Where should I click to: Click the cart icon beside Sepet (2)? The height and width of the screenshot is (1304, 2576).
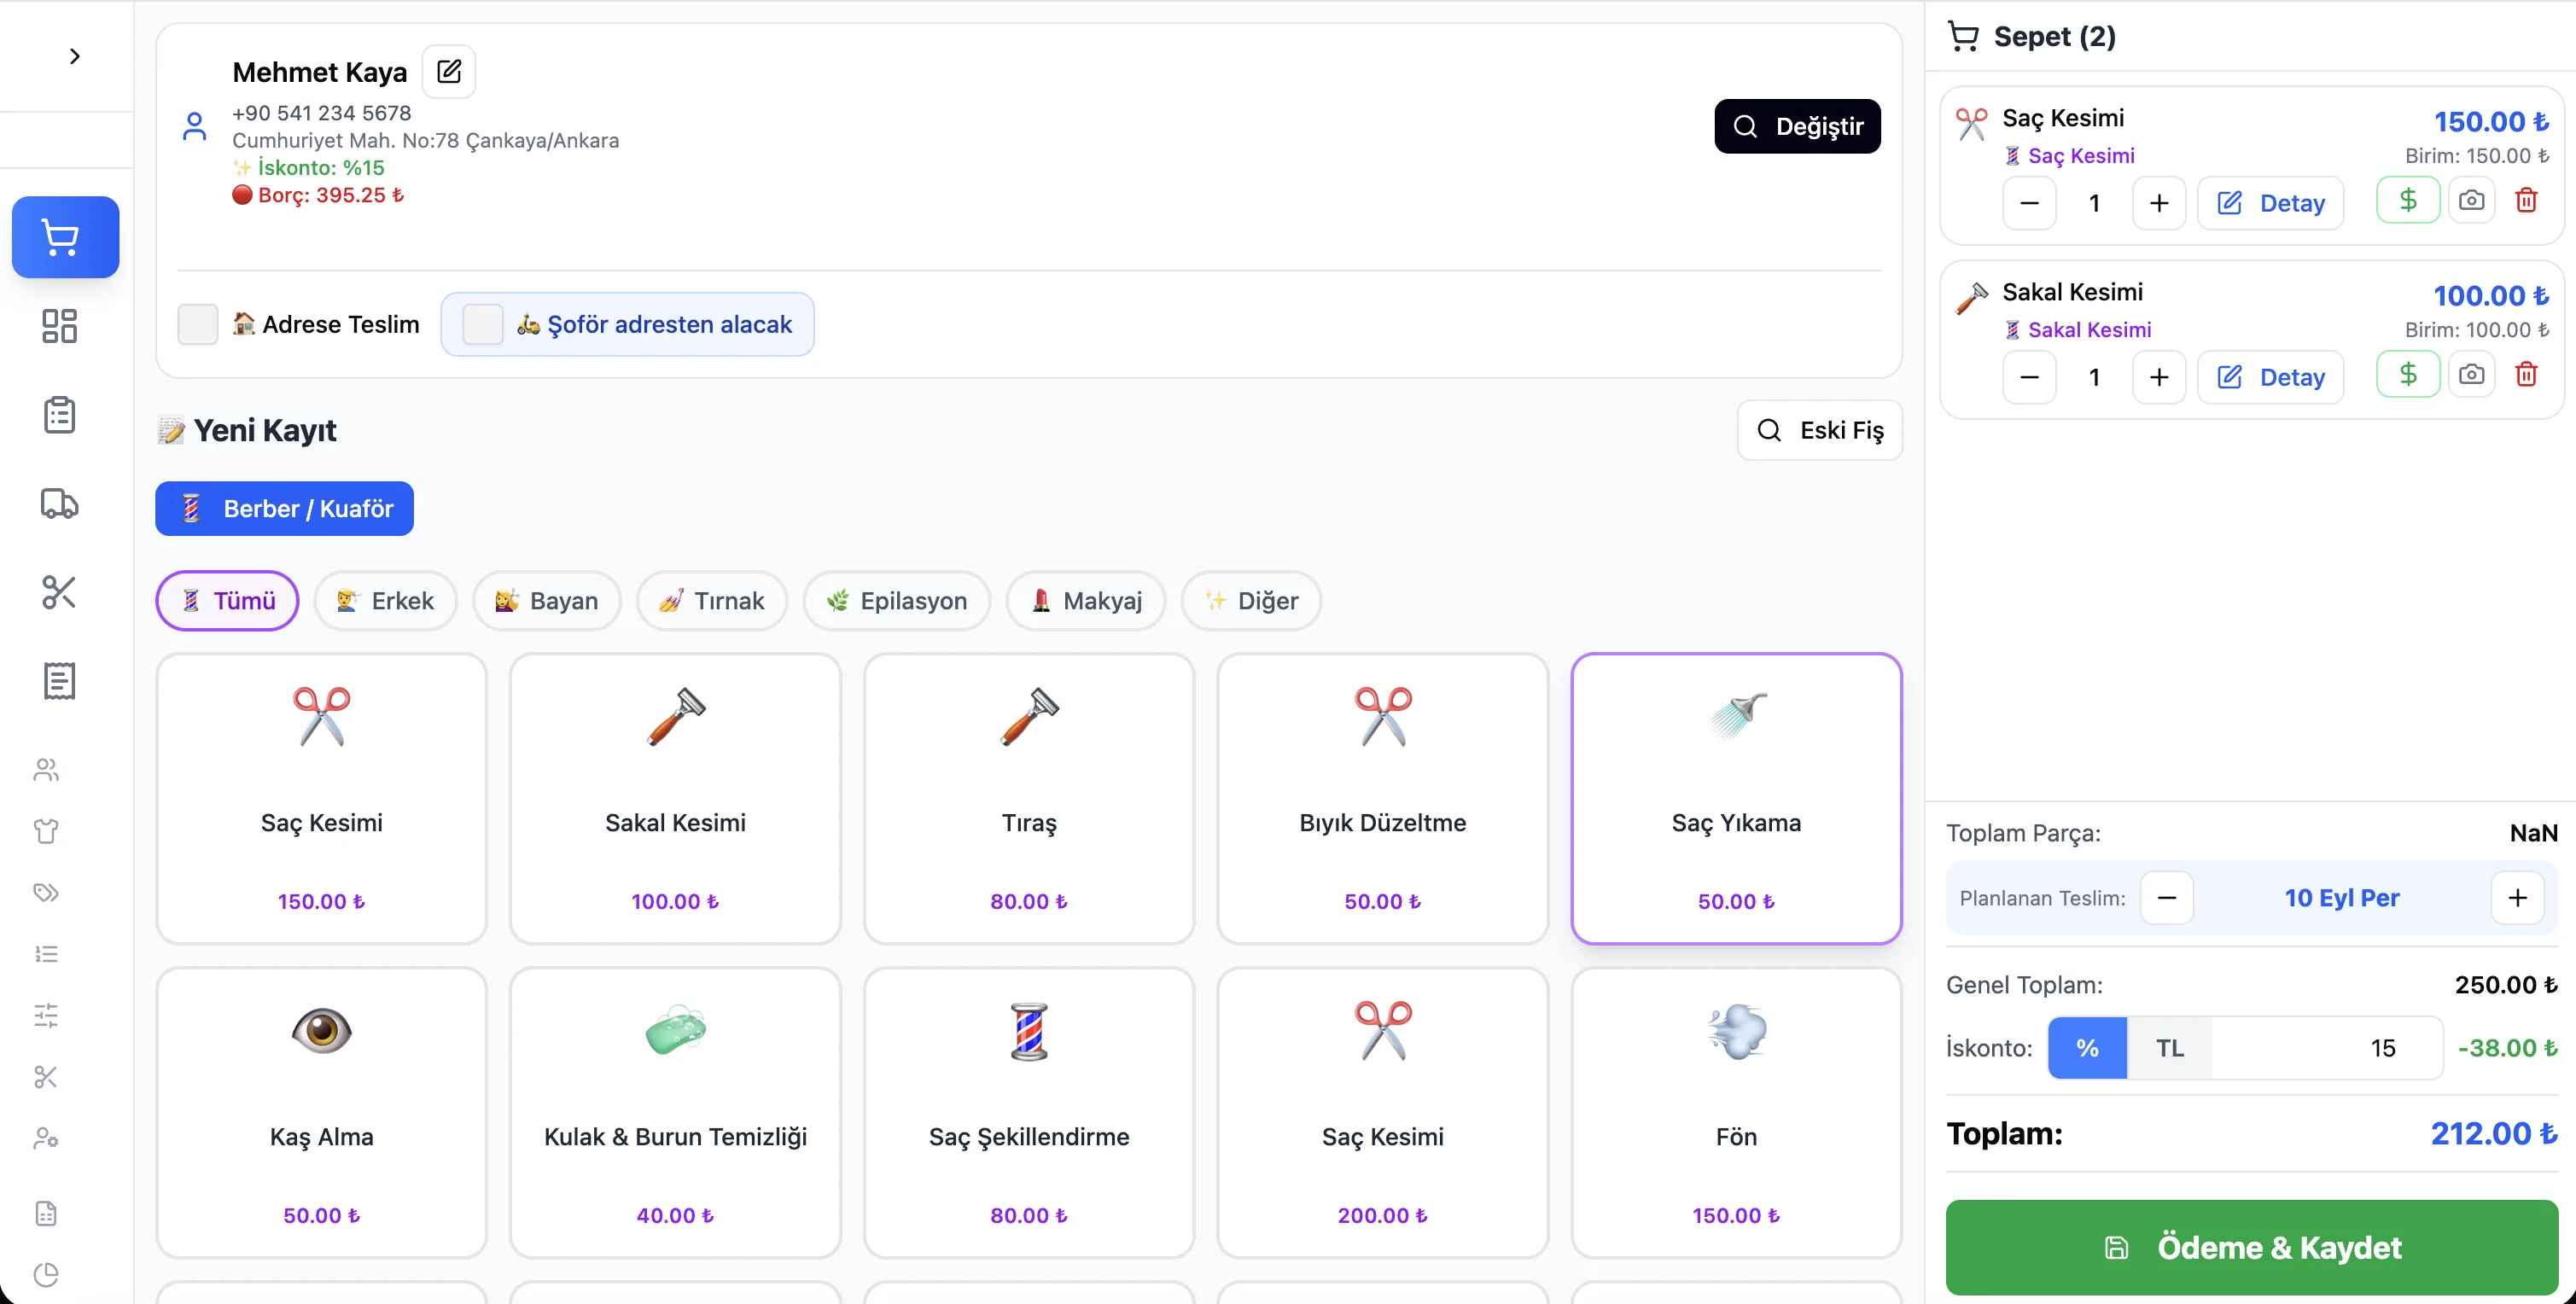pyautogui.click(x=1963, y=36)
